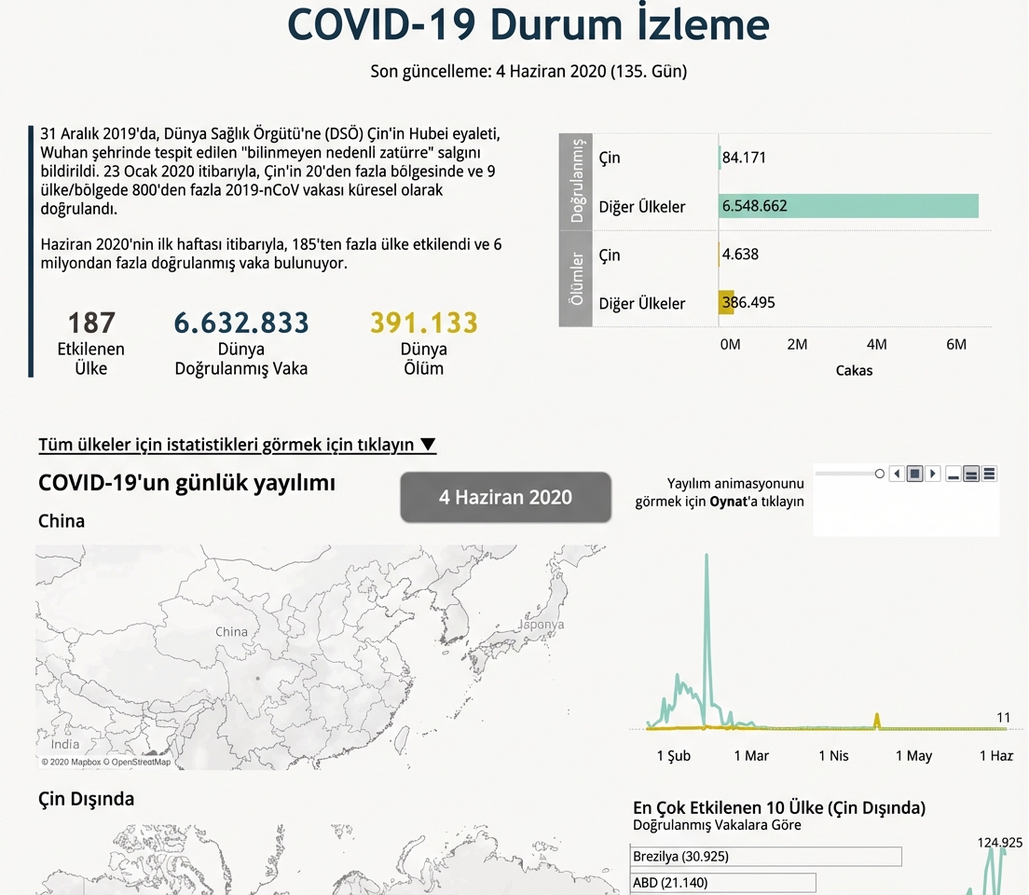
Task: Click the world confirmed cases number 6.632.833
Action: click(x=241, y=324)
